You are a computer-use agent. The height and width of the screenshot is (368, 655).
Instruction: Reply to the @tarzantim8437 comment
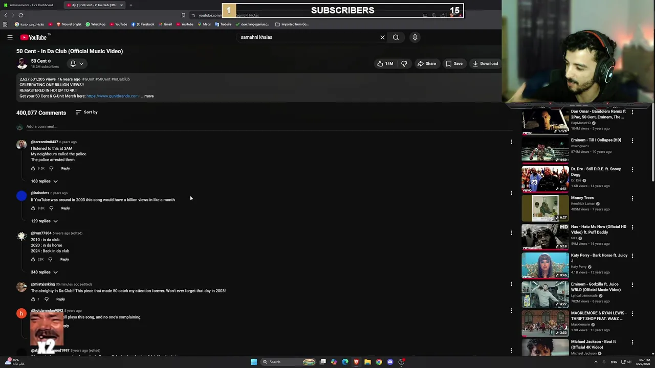point(65,168)
